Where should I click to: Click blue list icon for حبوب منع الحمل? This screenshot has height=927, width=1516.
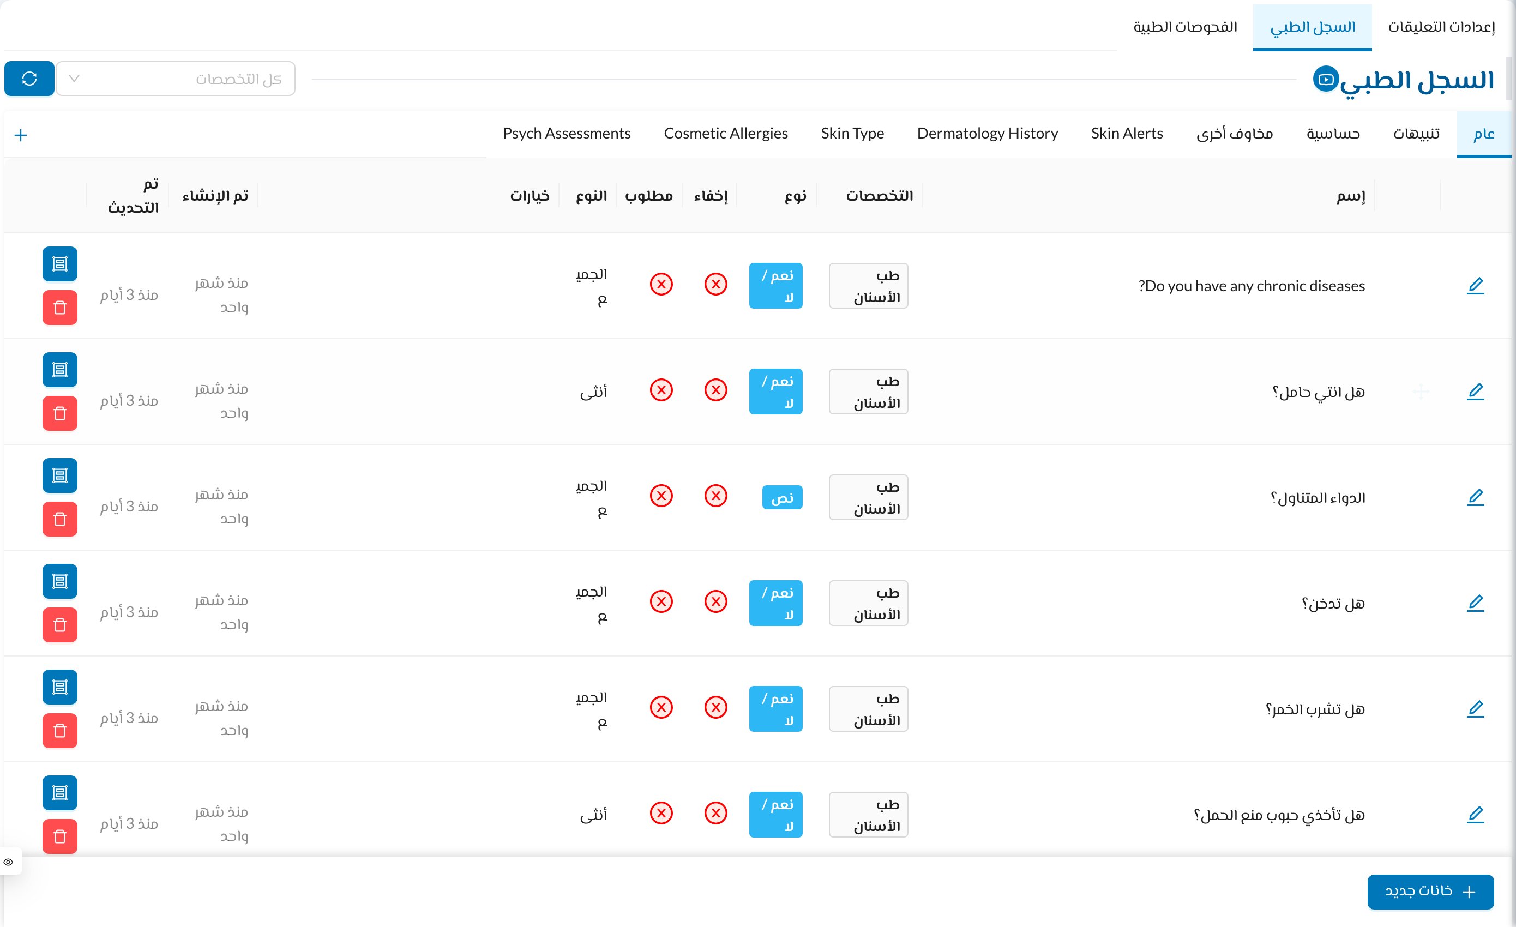coord(59,793)
